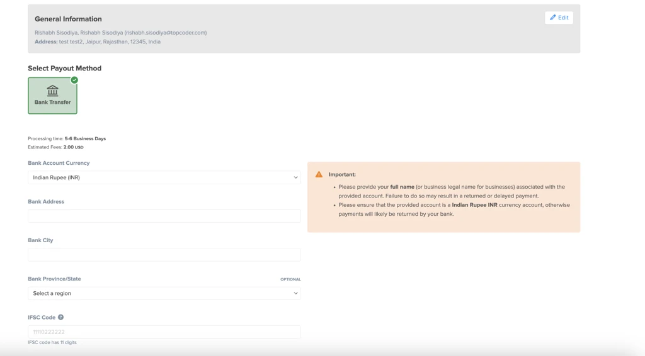Click the Bank Account Currency label
Image resolution: width=645 pixels, height=356 pixels.
pyautogui.click(x=59, y=163)
